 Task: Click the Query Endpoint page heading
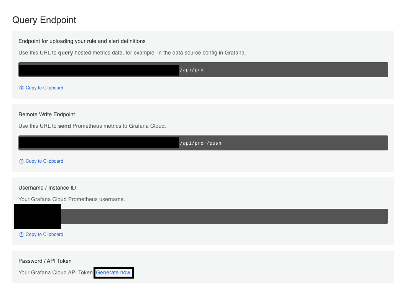[44, 20]
